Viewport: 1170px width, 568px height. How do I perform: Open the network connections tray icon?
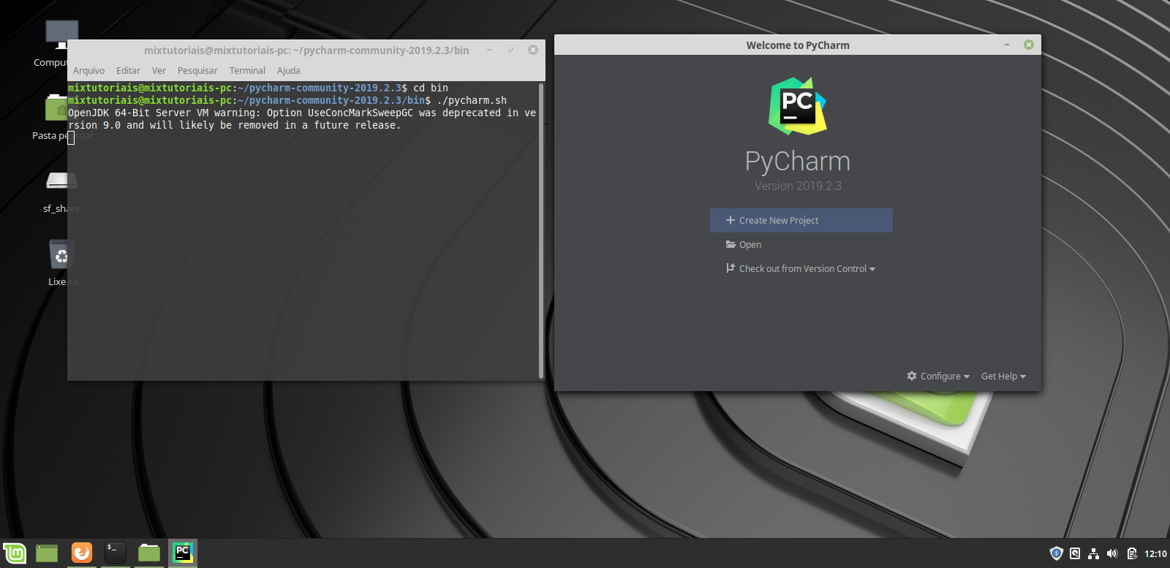click(x=1093, y=553)
